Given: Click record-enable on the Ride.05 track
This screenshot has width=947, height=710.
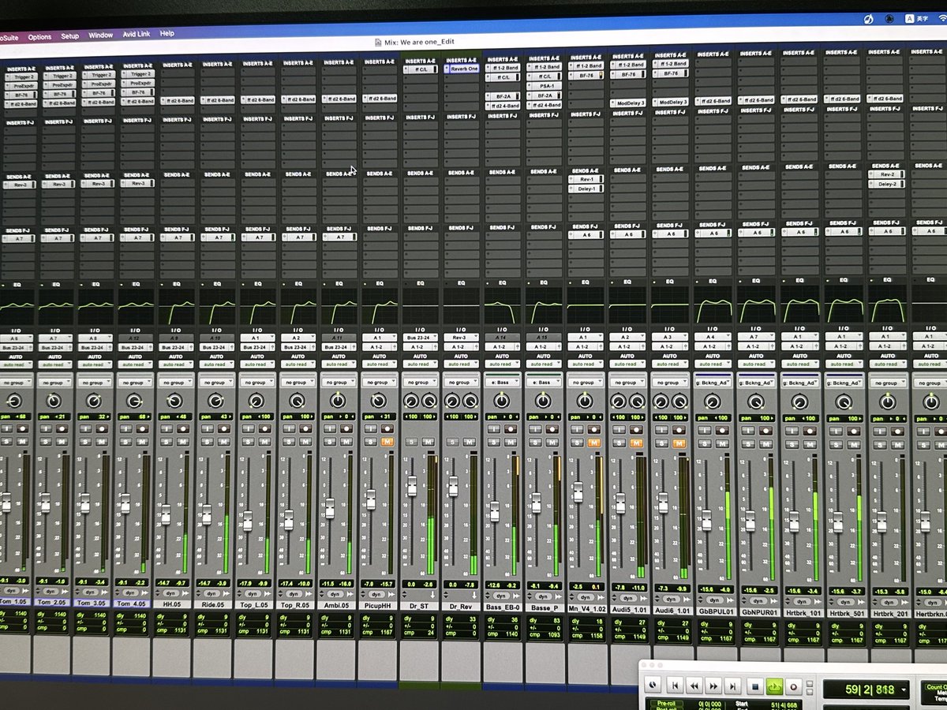Looking at the screenshot, I should click(x=224, y=429).
